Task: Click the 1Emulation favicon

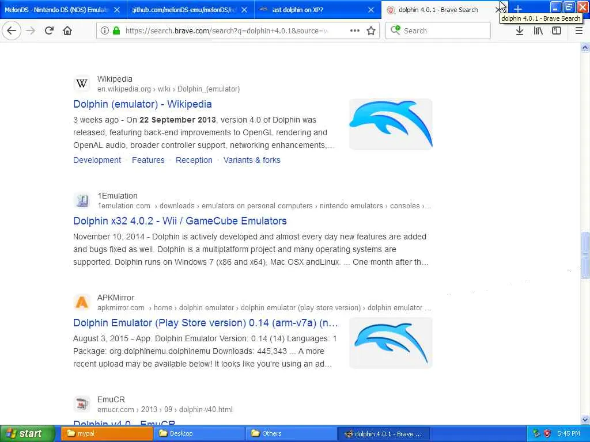Action: [82, 200]
